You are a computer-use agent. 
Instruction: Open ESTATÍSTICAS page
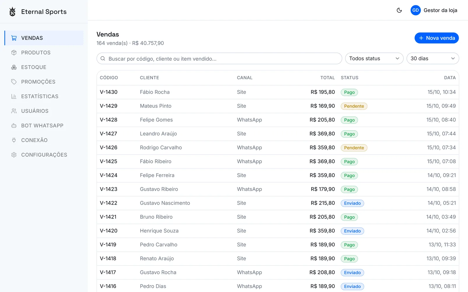coord(44,96)
